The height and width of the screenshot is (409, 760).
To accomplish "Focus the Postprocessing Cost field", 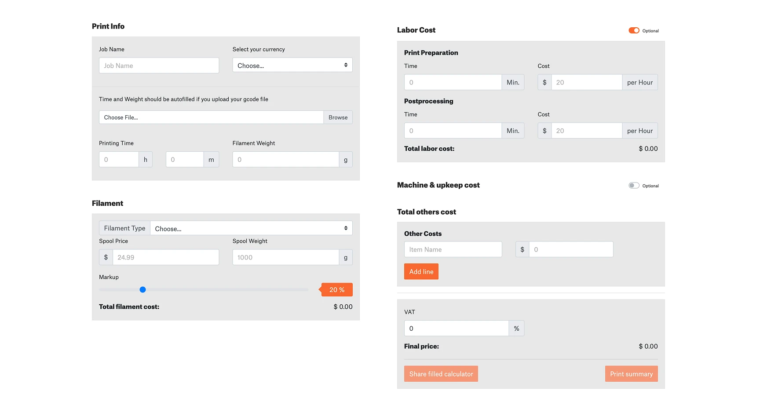I will (x=587, y=131).
